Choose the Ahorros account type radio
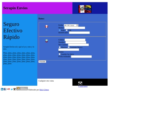This screenshot has height=113, width=150. pyautogui.click(x=60, y=47)
